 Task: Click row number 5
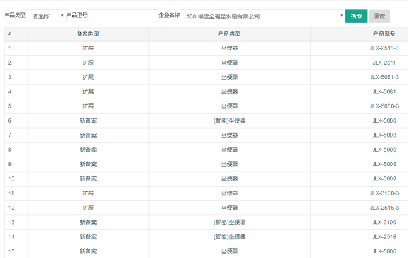(10, 106)
